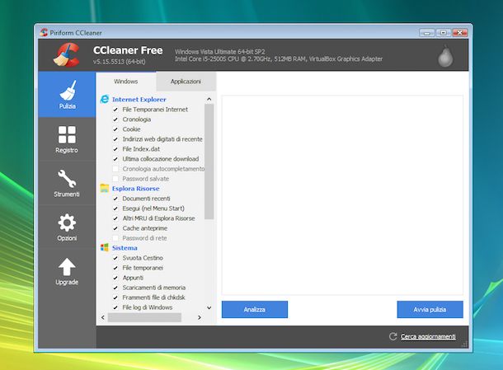
Task: Toggle the File Index.dat checkbox
Action: 115,149
